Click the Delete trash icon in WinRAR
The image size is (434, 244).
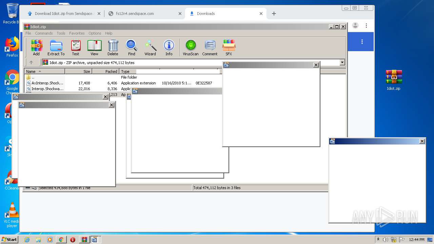coord(113,47)
